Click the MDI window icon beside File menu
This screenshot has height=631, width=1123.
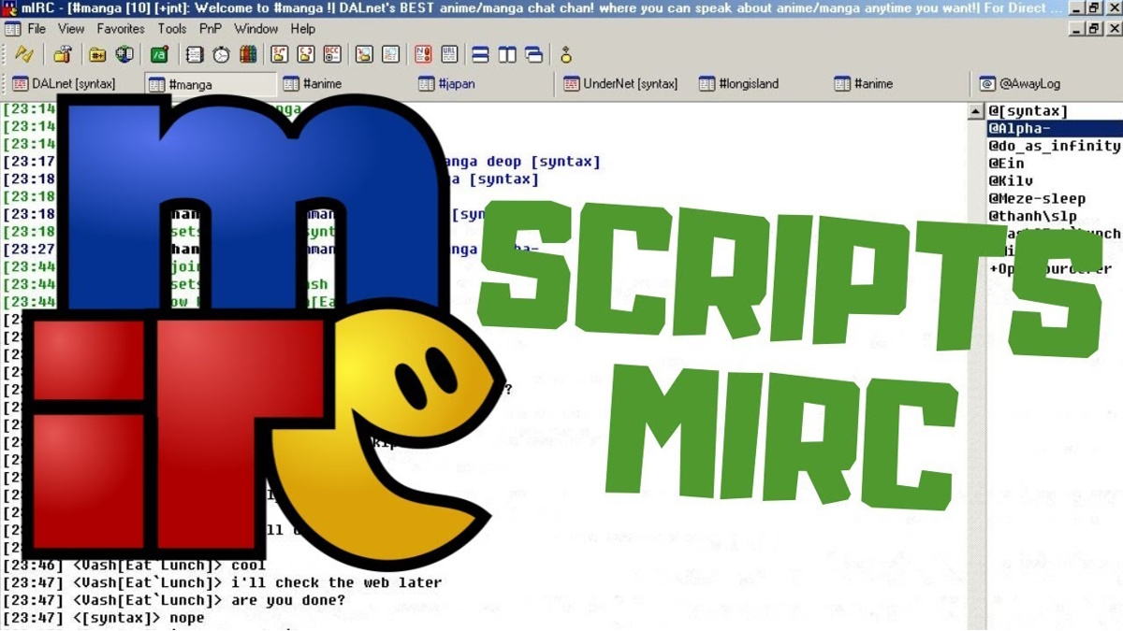tap(12, 29)
